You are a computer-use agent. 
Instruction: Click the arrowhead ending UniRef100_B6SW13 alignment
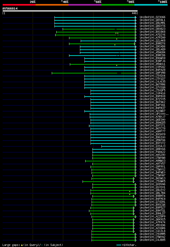click(x=134, y=179)
